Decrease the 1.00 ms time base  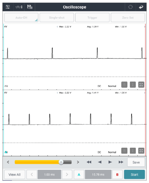pos(32,175)
